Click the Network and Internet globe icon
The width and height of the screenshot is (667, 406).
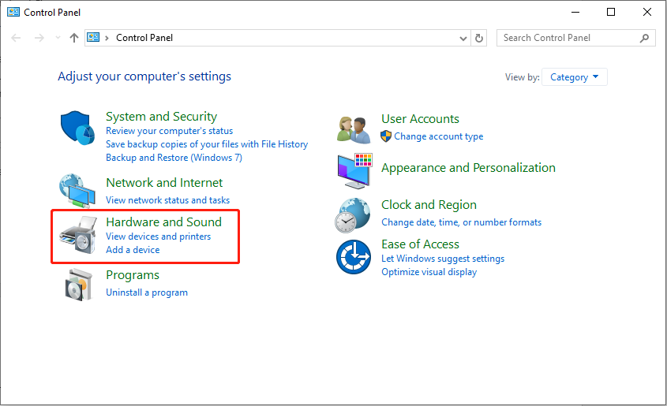pos(78,191)
